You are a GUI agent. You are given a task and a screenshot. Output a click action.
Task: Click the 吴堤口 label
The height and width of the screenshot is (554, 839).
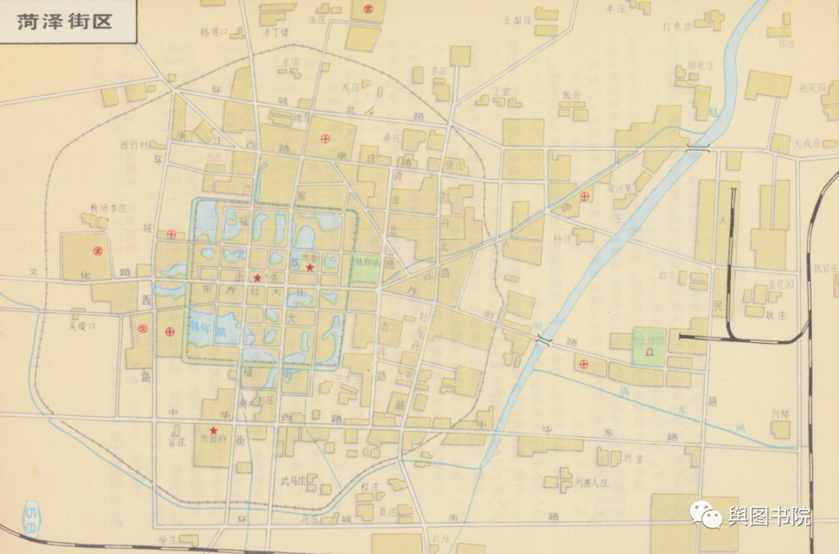click(82, 325)
